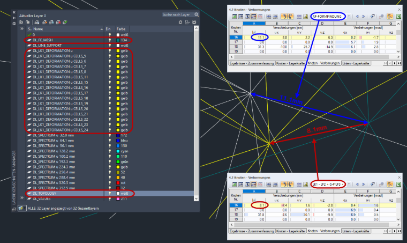
Task: Click the Excel export icon in the upper table
Action: click(x=398, y=17)
